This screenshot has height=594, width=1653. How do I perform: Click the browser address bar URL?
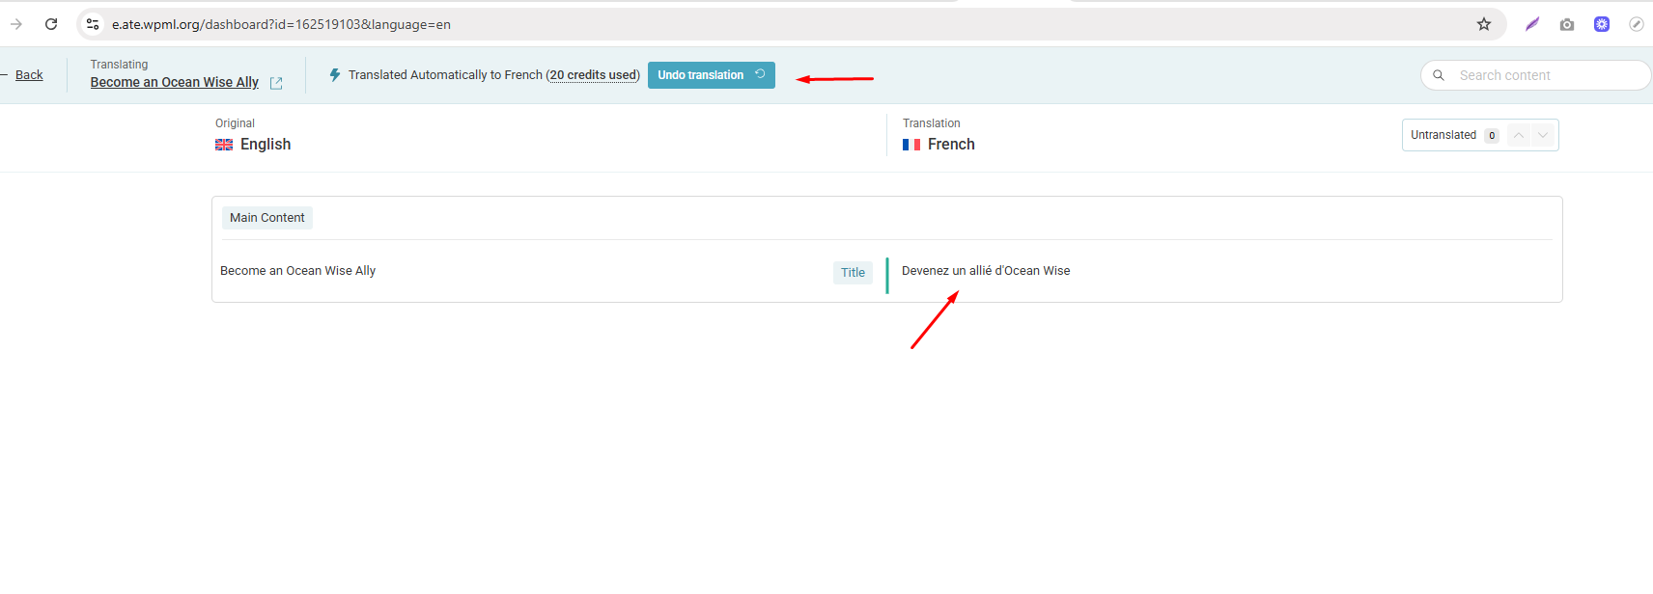point(281,24)
